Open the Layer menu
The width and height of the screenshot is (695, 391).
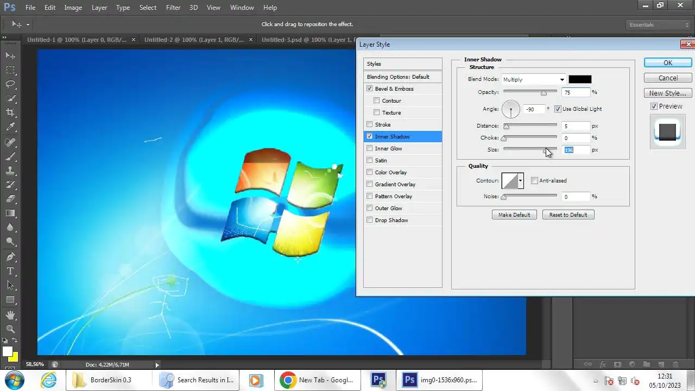pyautogui.click(x=99, y=8)
